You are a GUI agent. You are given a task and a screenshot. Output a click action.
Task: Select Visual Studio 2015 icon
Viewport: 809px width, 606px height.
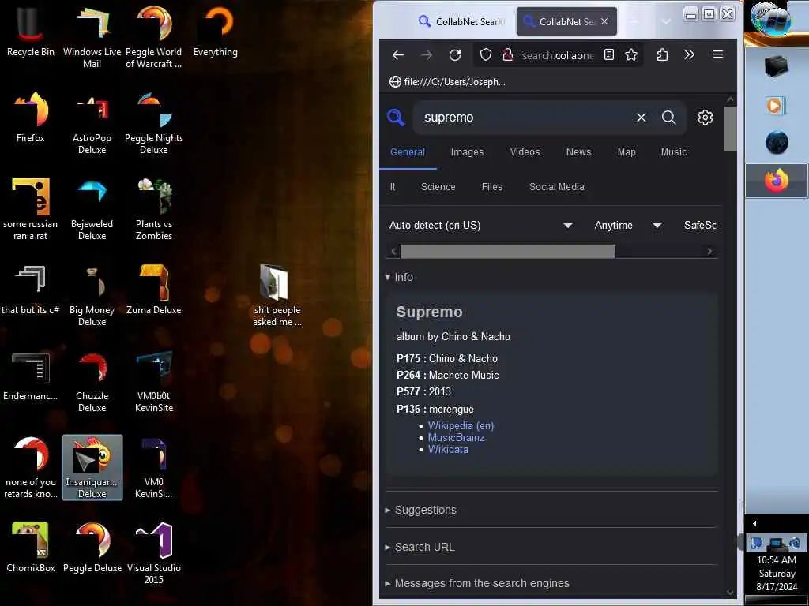click(154, 554)
